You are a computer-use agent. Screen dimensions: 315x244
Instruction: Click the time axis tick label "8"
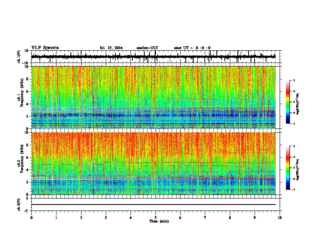click(230, 218)
